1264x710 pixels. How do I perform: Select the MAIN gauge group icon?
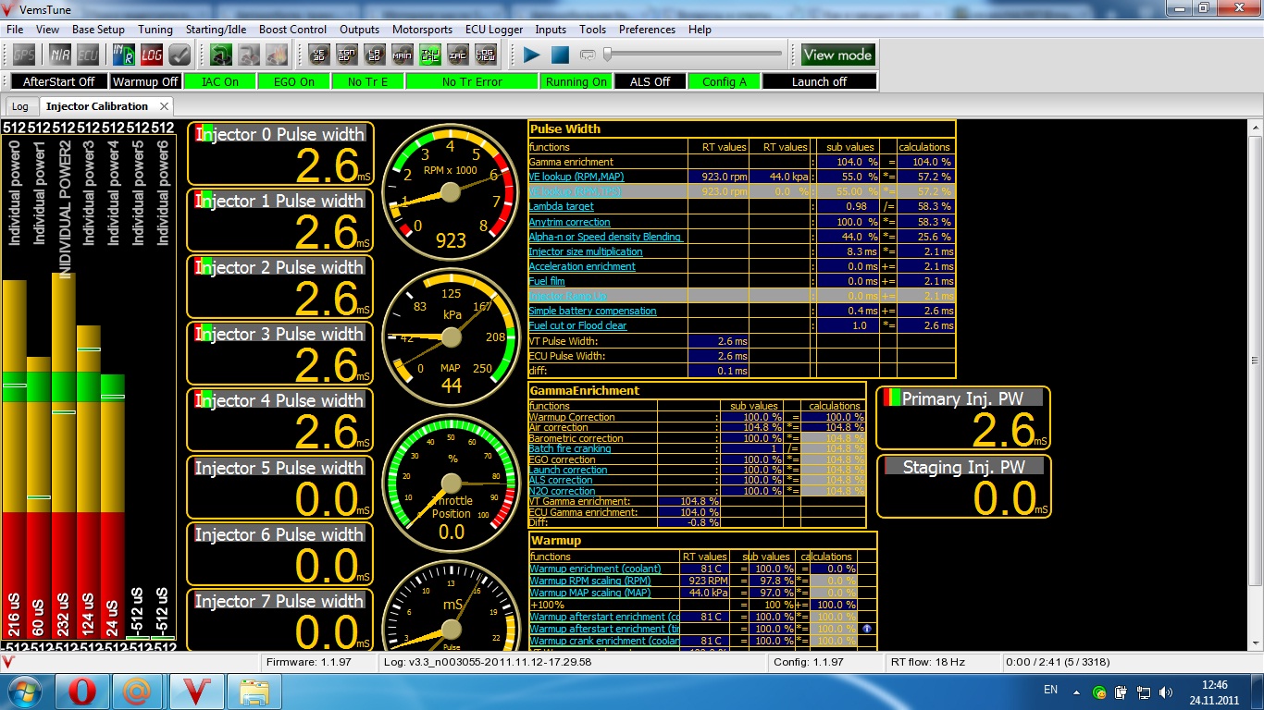coord(403,55)
